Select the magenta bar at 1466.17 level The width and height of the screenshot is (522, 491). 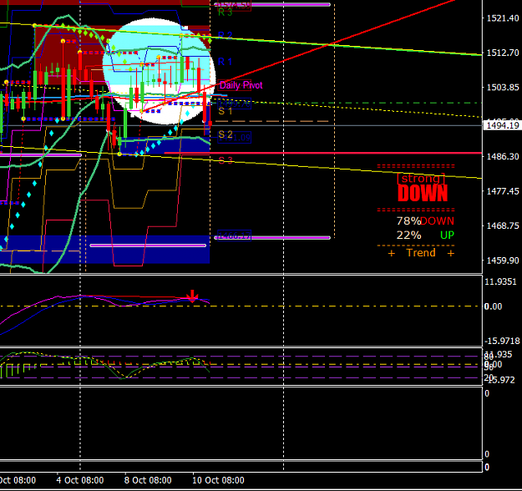tap(272, 238)
